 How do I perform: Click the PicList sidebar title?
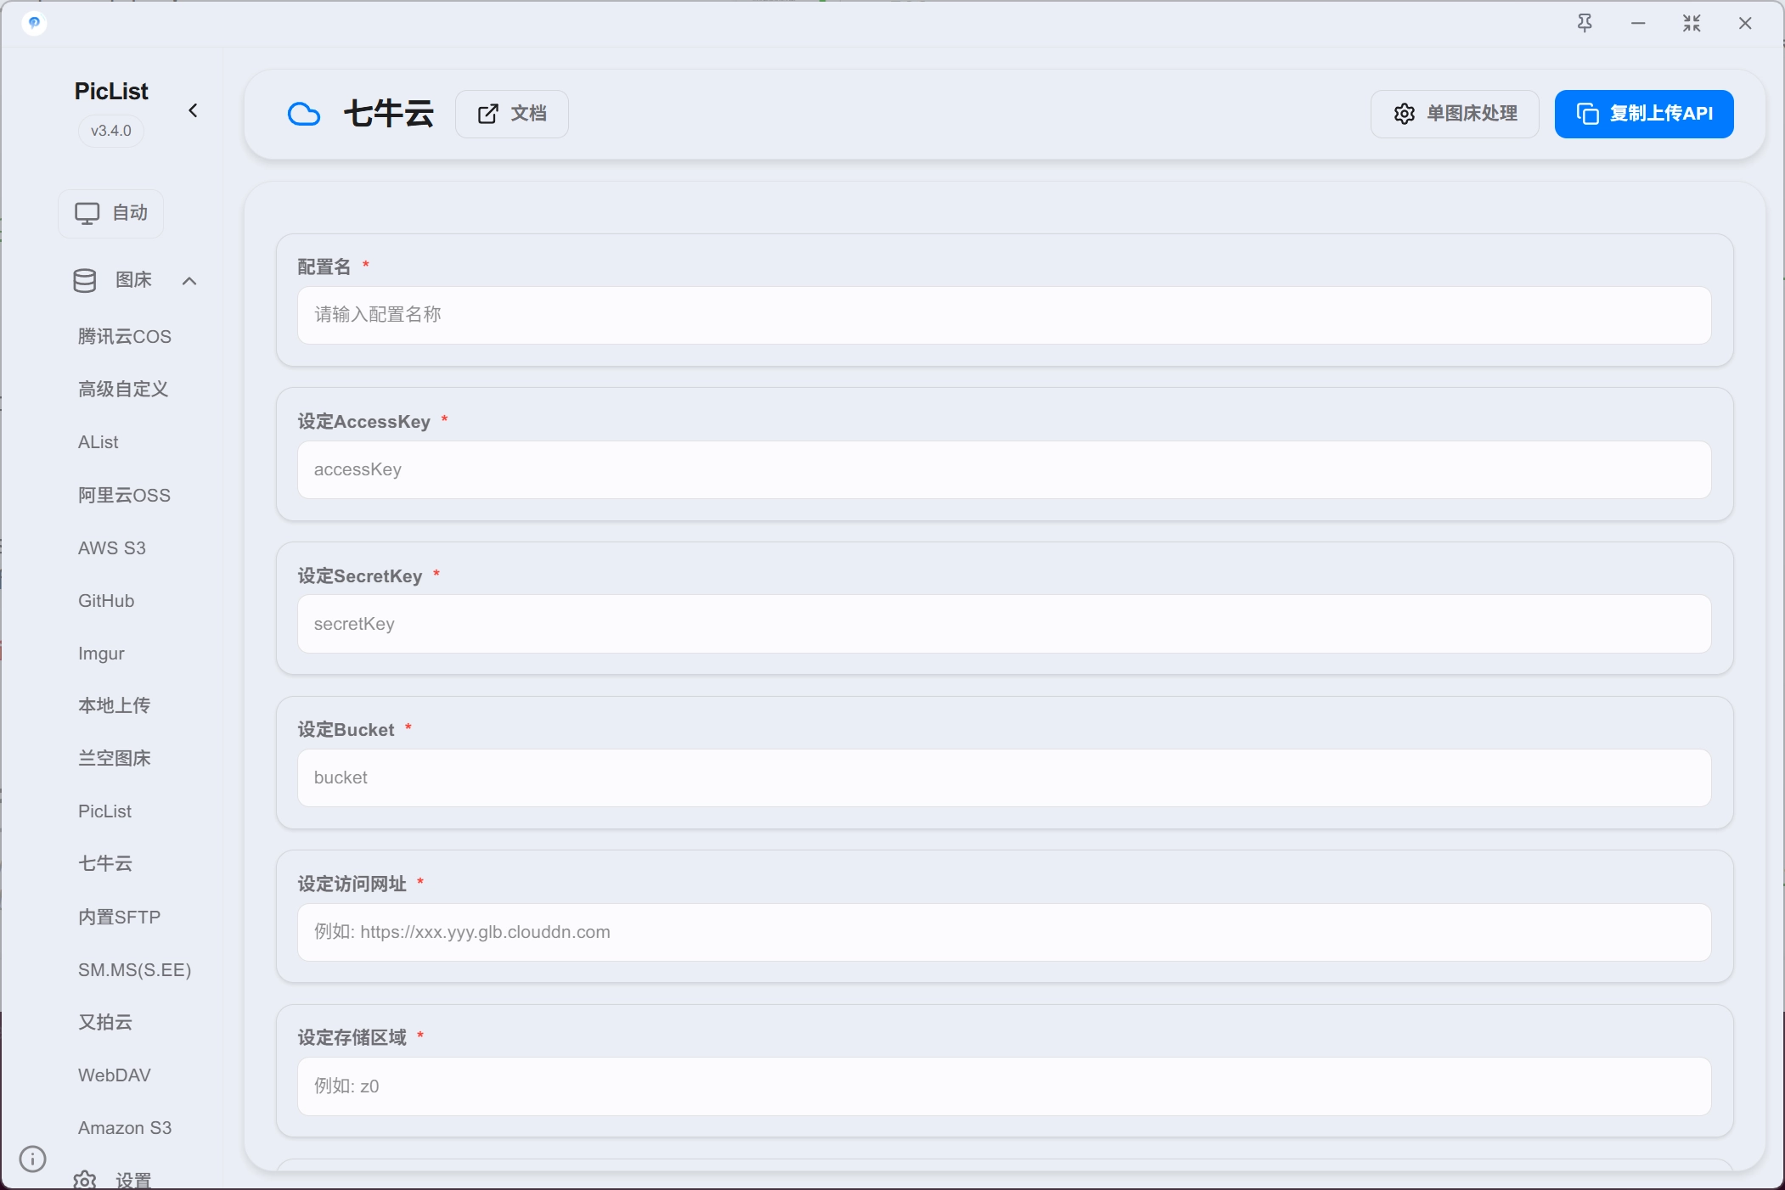[111, 91]
